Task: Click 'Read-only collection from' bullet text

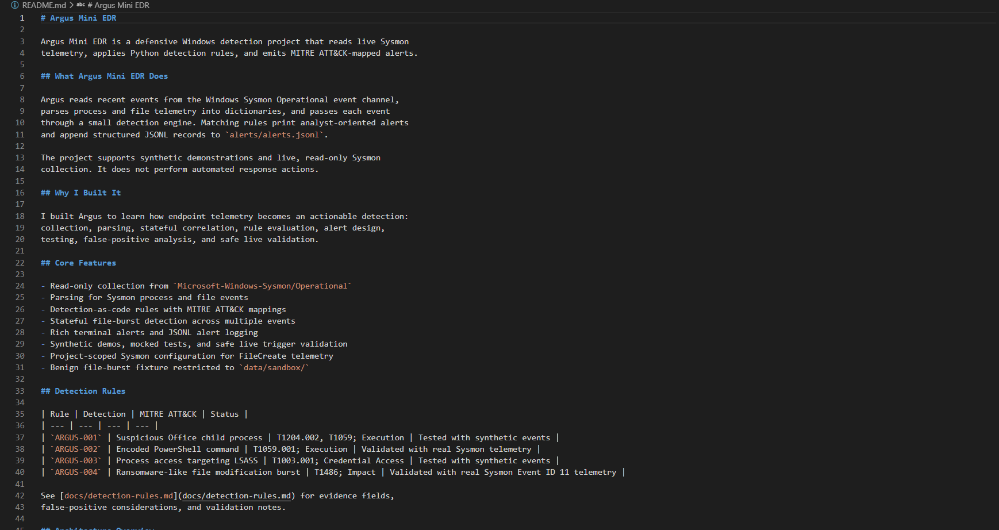Action: click(x=109, y=286)
